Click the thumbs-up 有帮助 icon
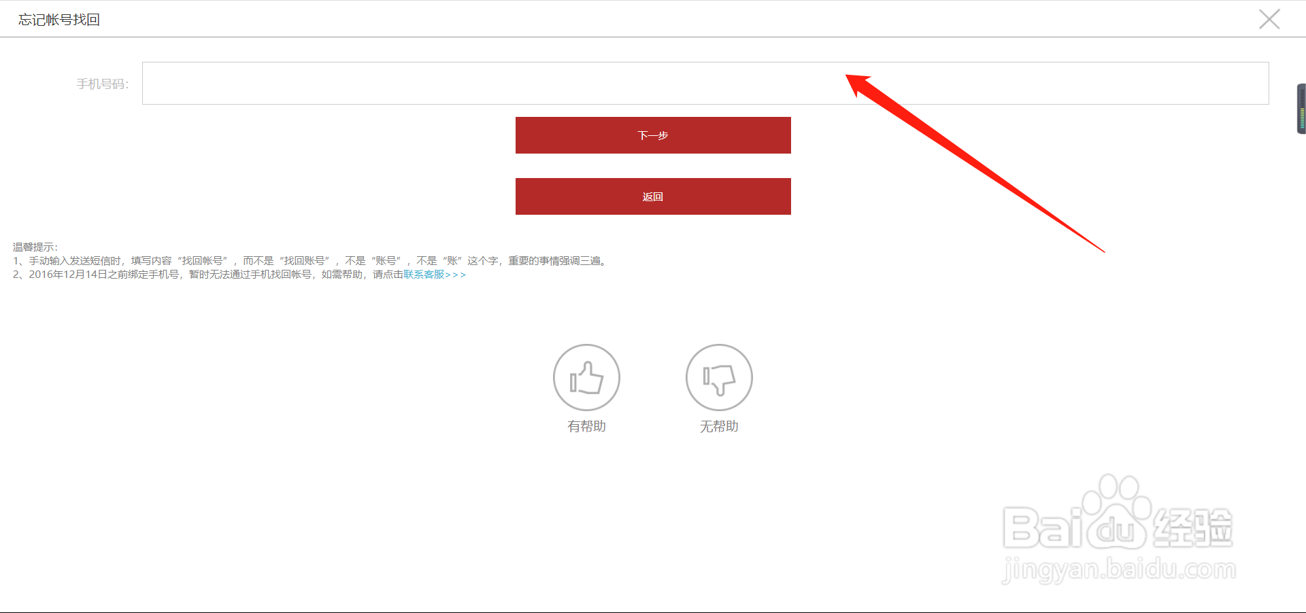Screen dimensions: 1306x613 point(586,377)
